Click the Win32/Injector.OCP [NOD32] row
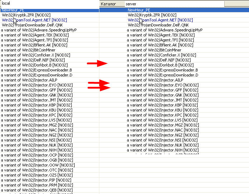The image size is (249, 194). coord(37,155)
